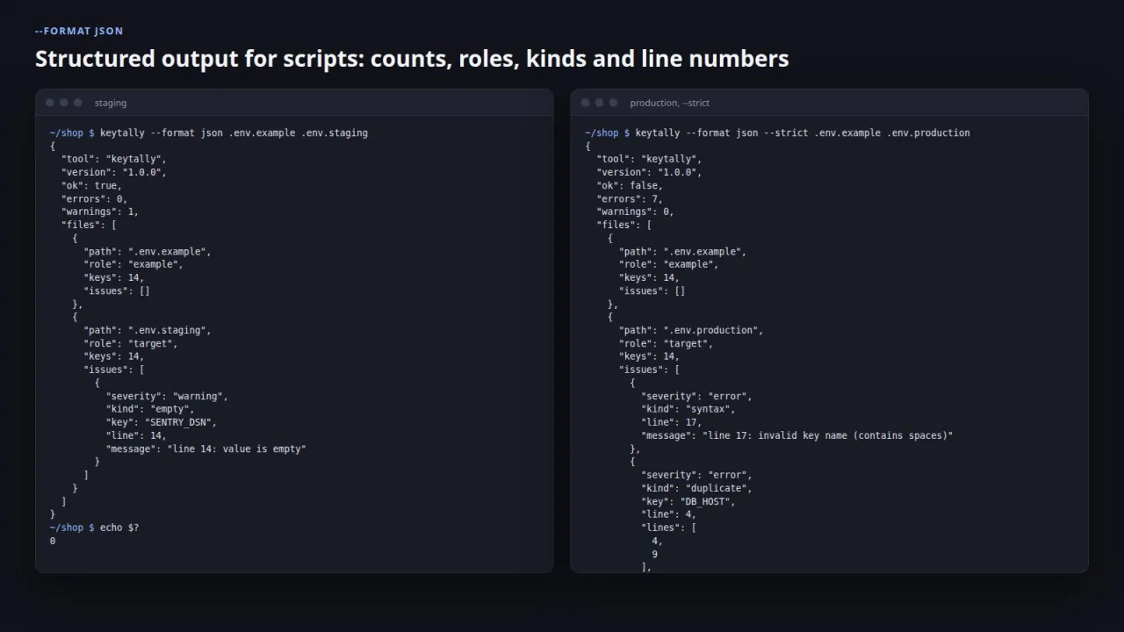The image size is (1124, 632).
Task: Click the keytally command line in staging terminal
Action: (x=209, y=133)
